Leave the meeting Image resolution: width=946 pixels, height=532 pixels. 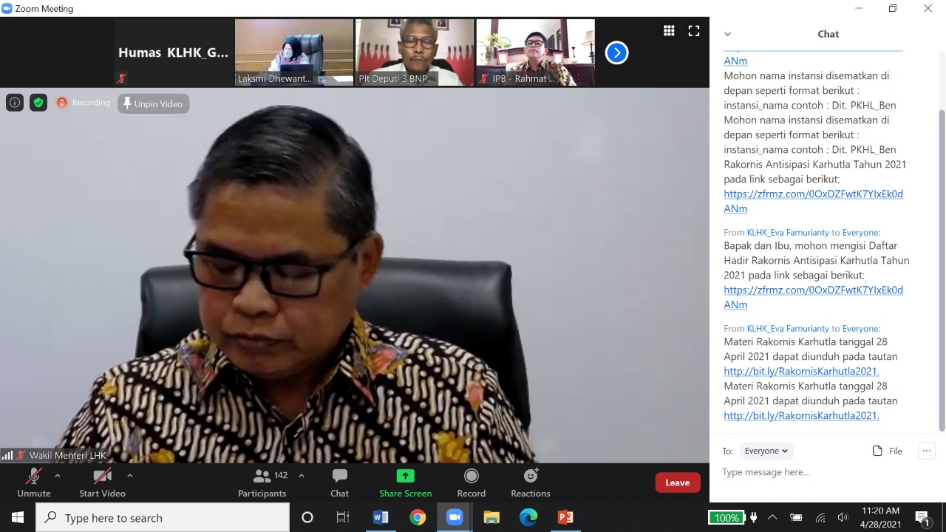(x=677, y=482)
